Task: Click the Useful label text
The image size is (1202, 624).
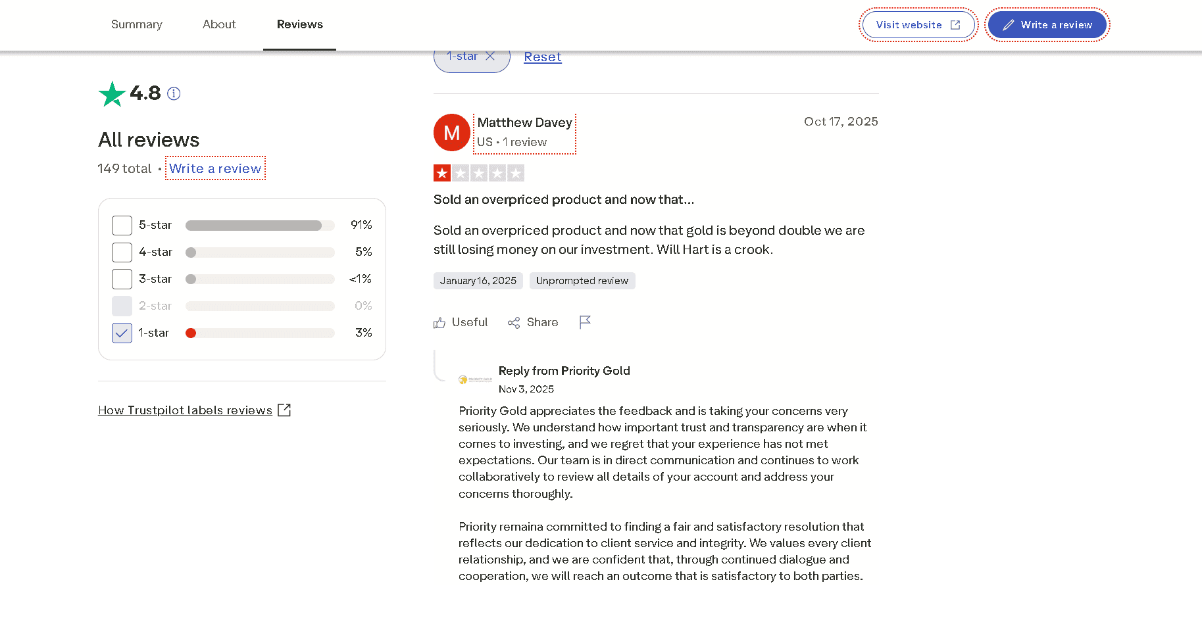Action: click(x=470, y=322)
